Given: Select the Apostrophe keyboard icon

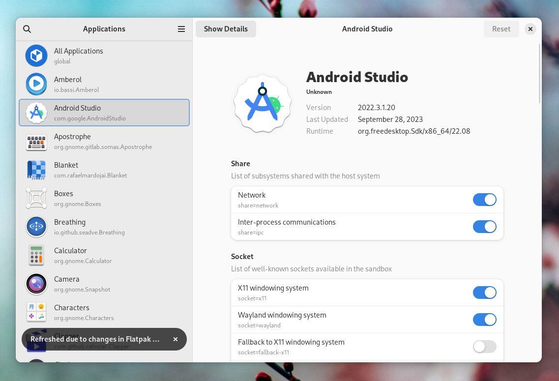Looking at the screenshot, I should point(36,142).
